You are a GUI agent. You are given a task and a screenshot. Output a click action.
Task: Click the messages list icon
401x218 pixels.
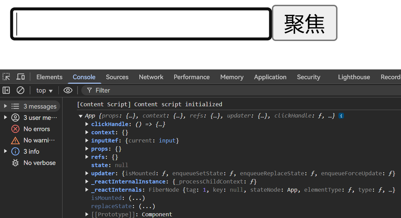coord(15,106)
